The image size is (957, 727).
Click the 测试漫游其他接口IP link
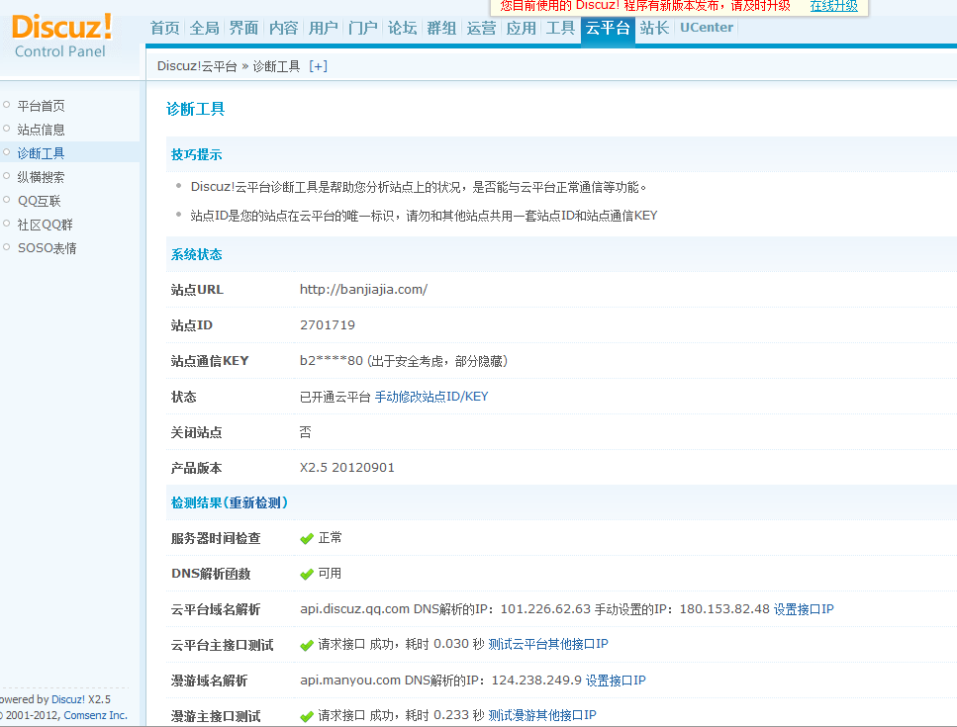pos(542,715)
